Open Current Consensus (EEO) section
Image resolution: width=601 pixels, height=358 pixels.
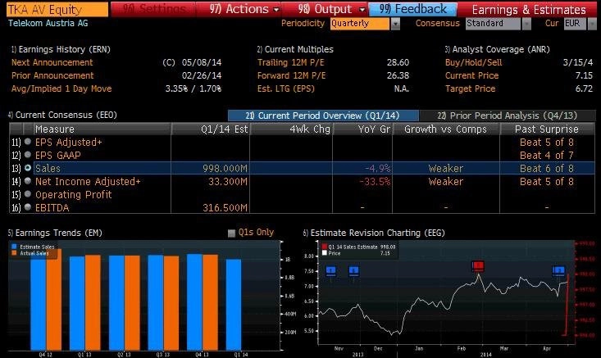pos(62,115)
